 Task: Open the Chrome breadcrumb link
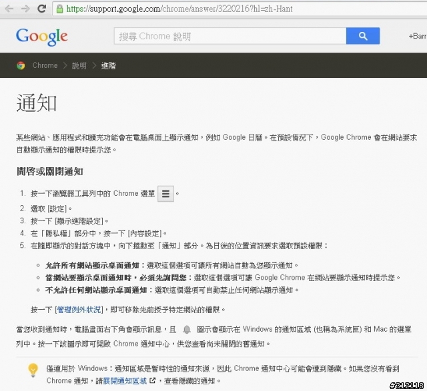click(x=45, y=65)
